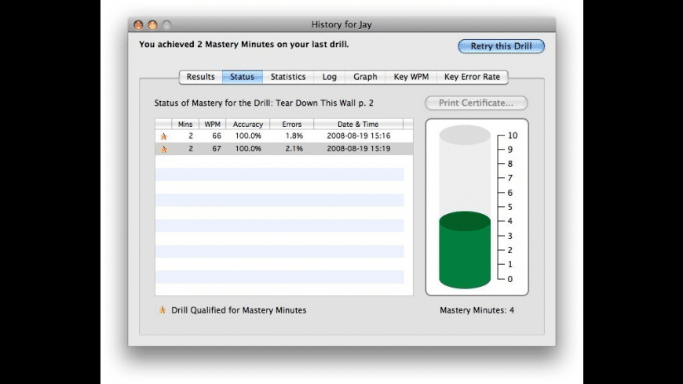Open the Results tab

(x=200, y=77)
